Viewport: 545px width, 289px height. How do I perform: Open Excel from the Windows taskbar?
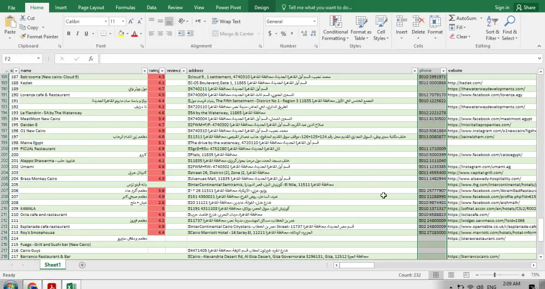(71, 286)
